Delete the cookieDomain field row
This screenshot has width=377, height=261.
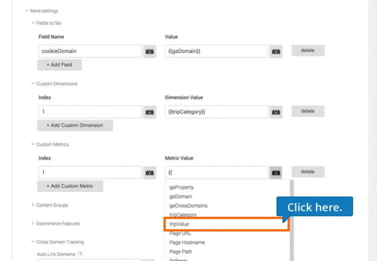[308, 51]
